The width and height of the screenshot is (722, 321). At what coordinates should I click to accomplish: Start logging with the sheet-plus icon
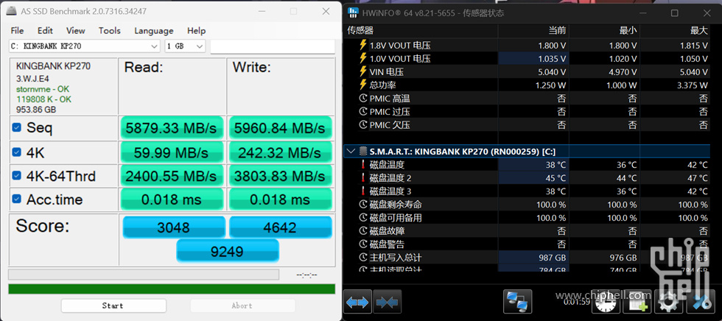[x=637, y=302]
